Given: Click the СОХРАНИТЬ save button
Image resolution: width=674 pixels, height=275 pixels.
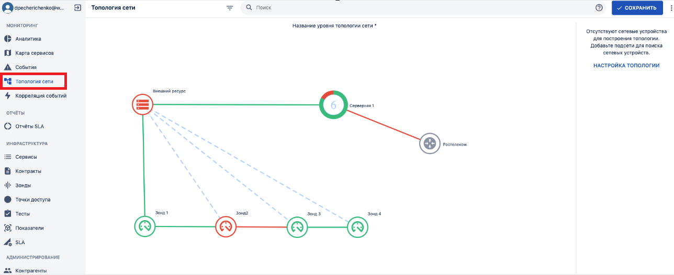Looking at the screenshot, I should pos(636,8).
